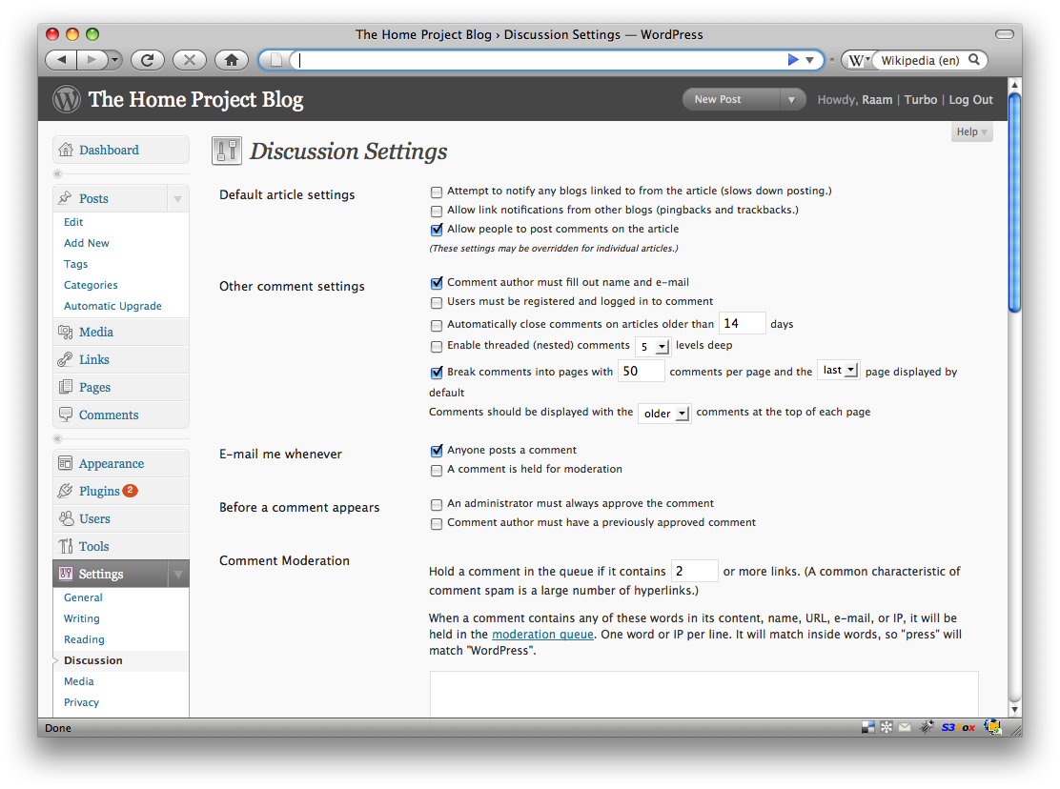Enable 'Users must be registered' checkbox
Screen dimensions: 1060x789
pyautogui.click(x=437, y=302)
